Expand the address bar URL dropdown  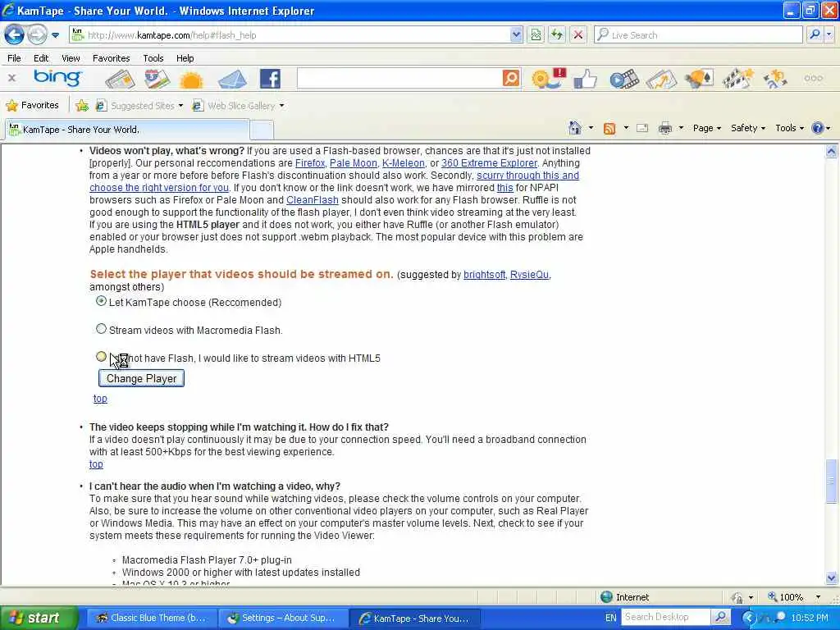coord(516,34)
